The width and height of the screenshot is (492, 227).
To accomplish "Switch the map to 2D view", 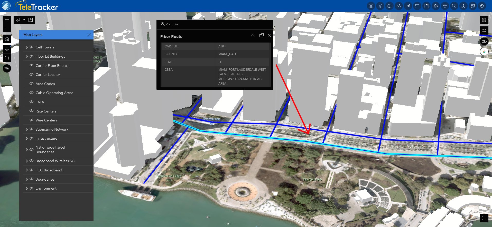I will pos(484,41).
